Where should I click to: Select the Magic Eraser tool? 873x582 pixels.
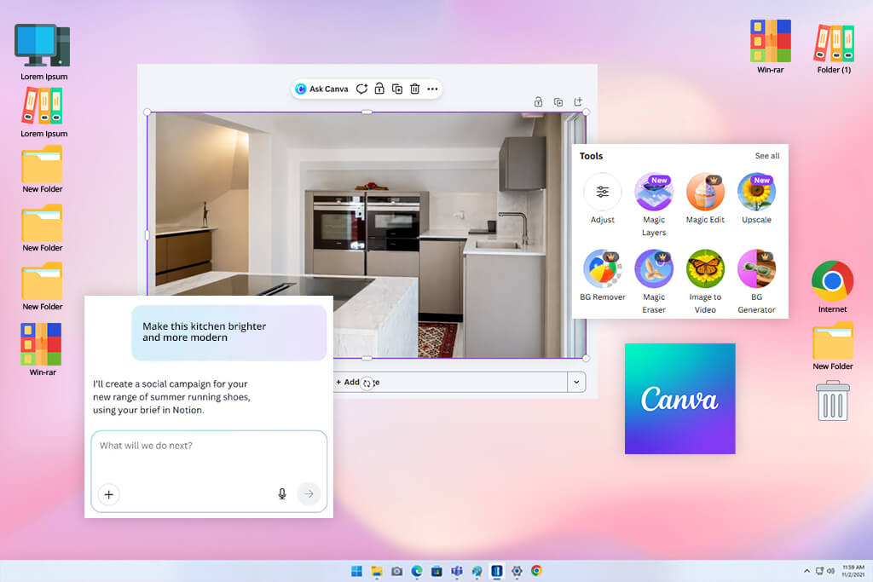point(654,281)
